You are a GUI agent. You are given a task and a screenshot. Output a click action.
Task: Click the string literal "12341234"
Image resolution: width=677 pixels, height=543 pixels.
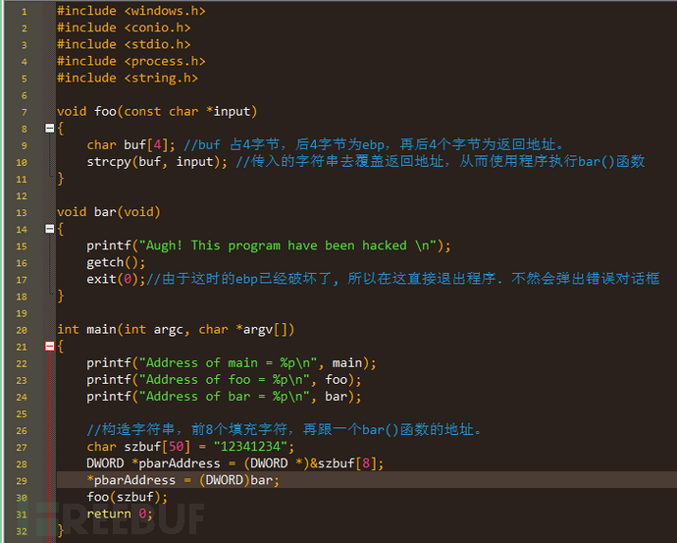251,447
